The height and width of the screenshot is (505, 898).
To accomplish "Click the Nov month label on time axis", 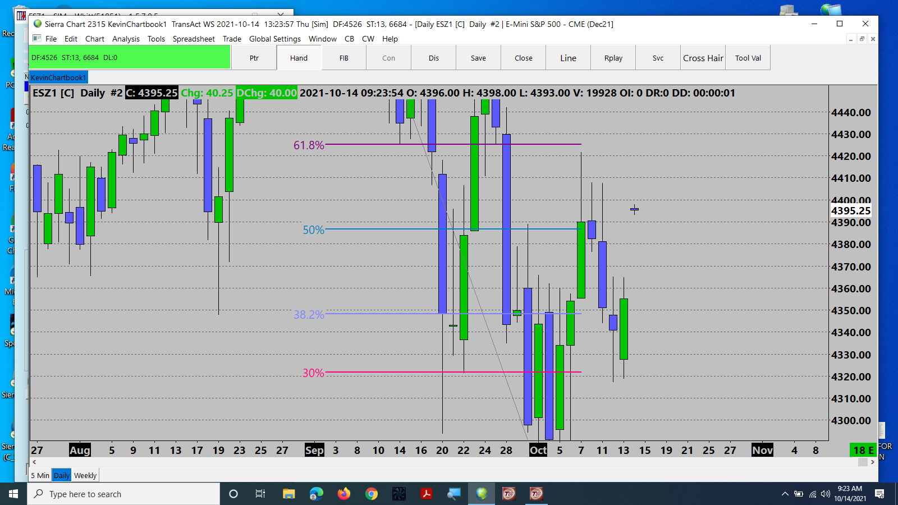I will (x=763, y=450).
